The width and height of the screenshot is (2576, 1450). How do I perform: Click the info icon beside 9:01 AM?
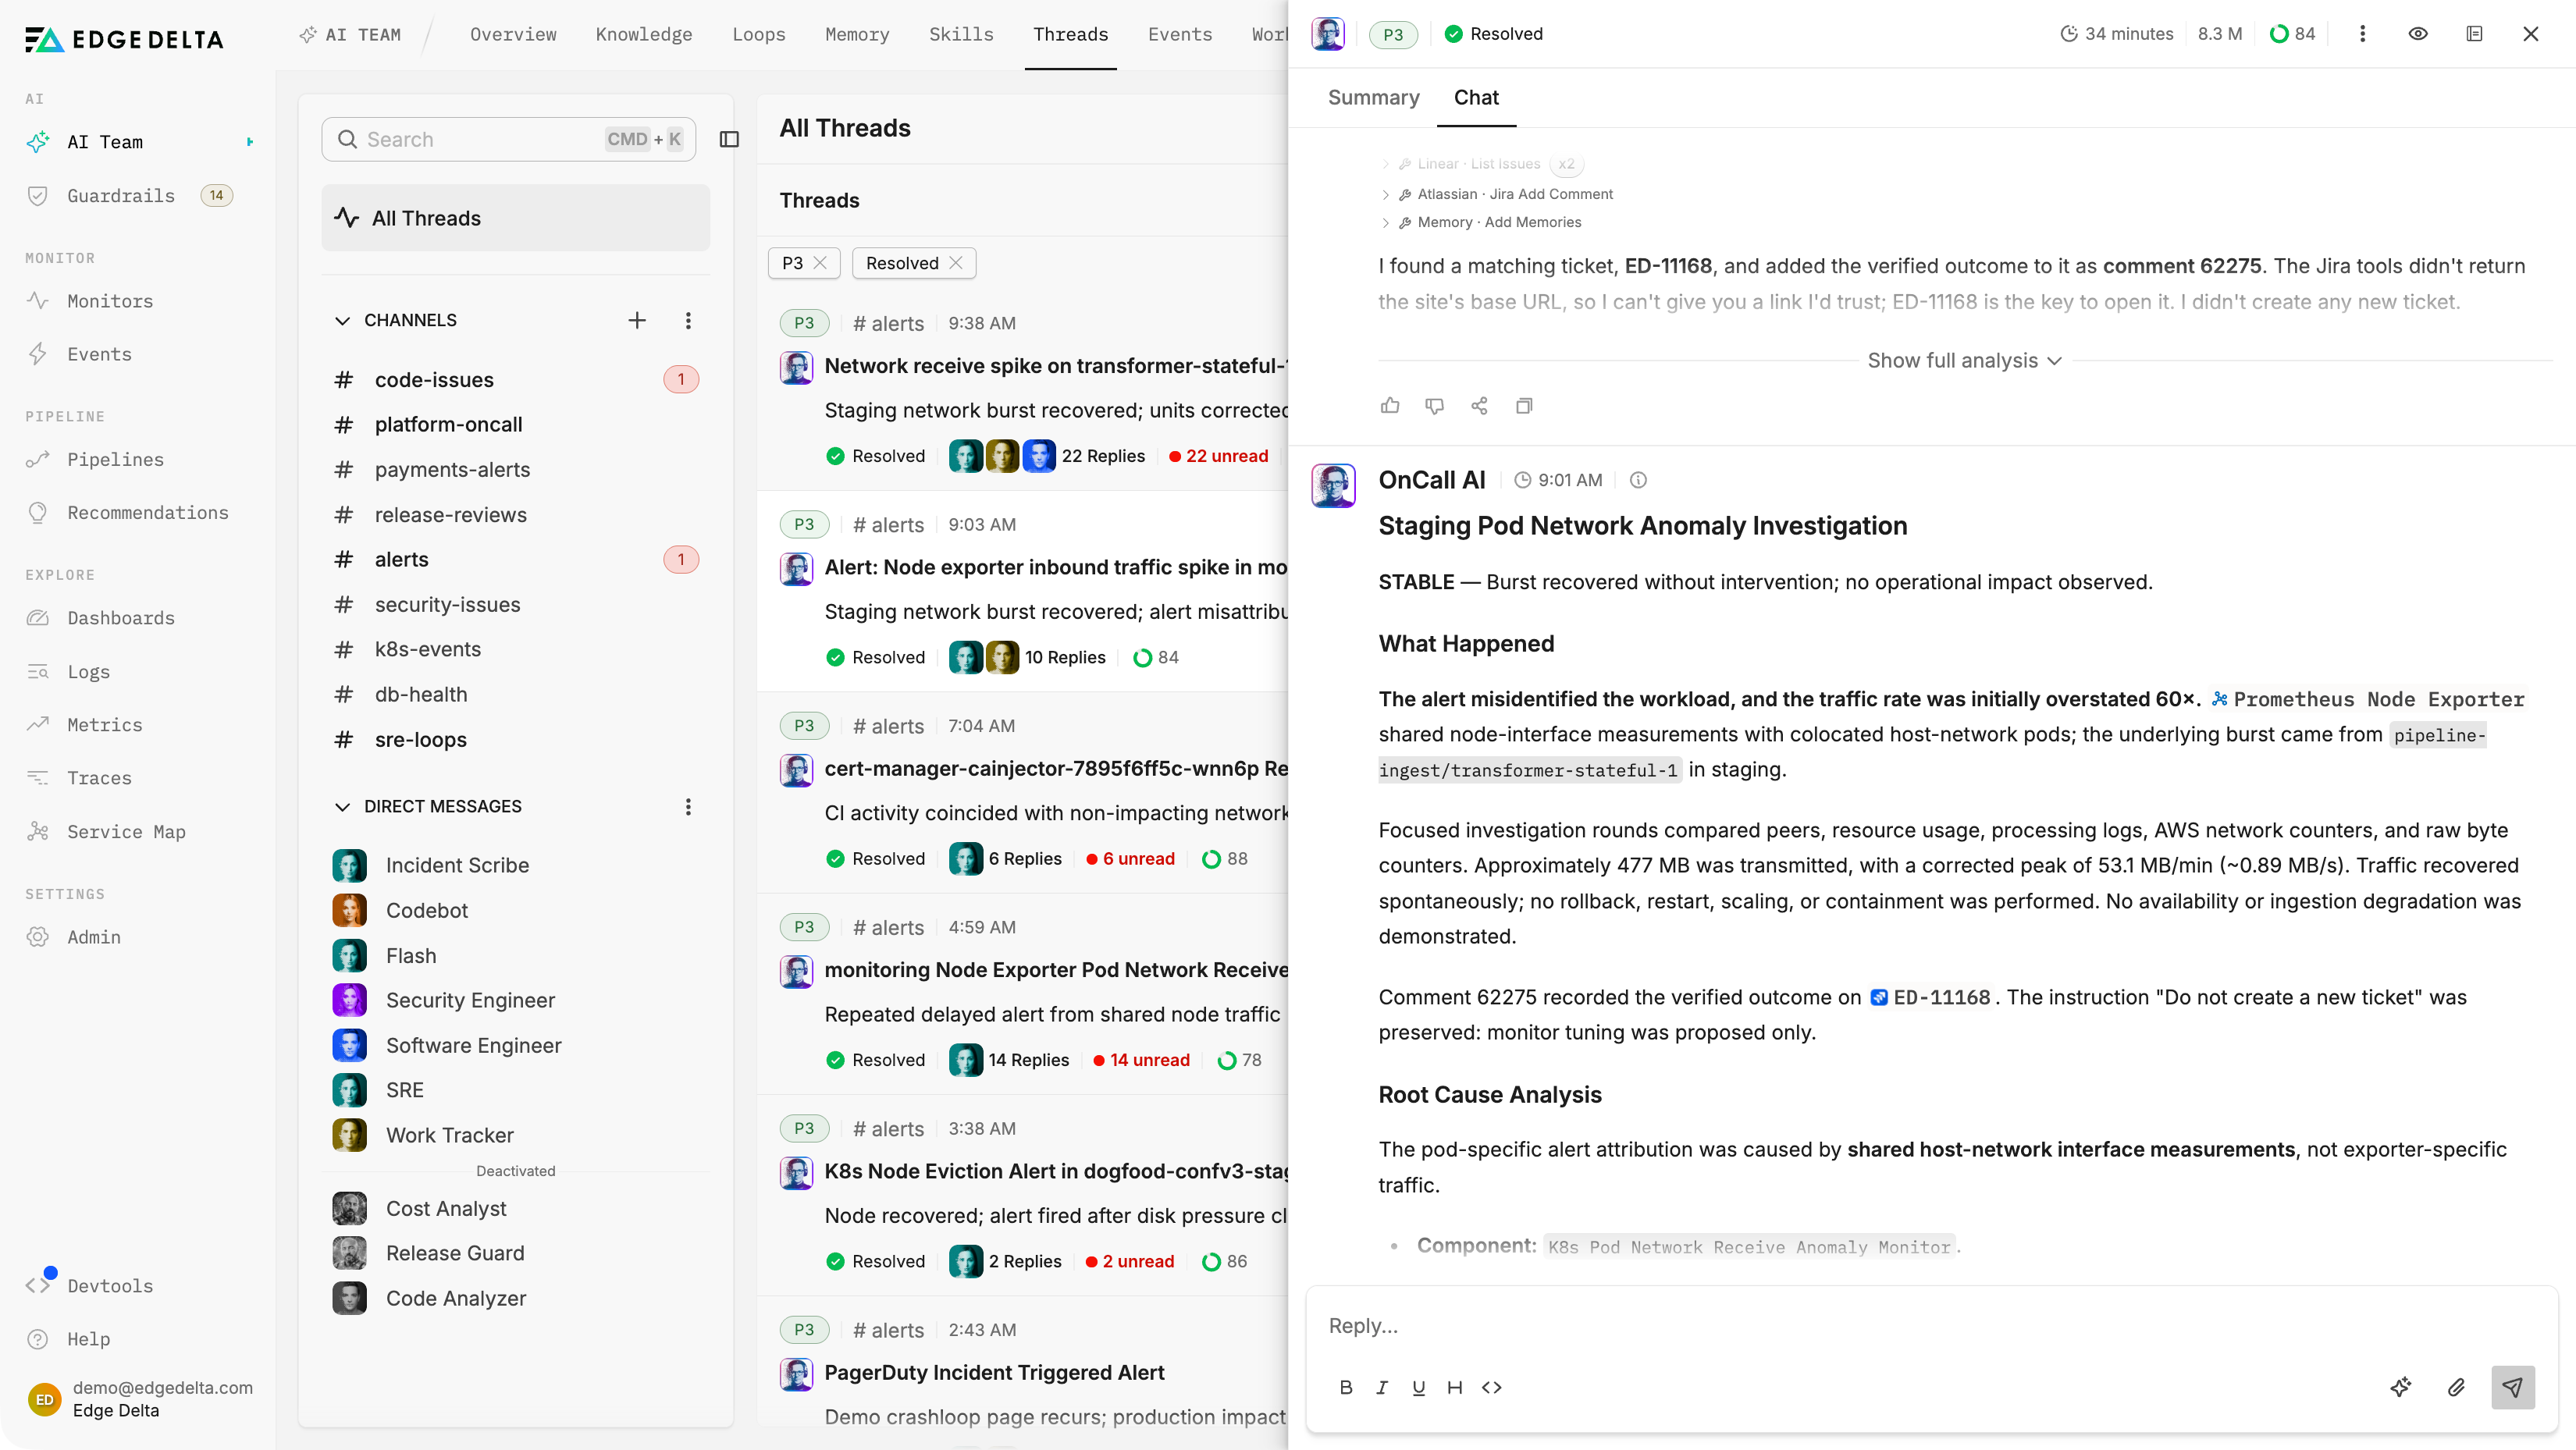click(1638, 480)
